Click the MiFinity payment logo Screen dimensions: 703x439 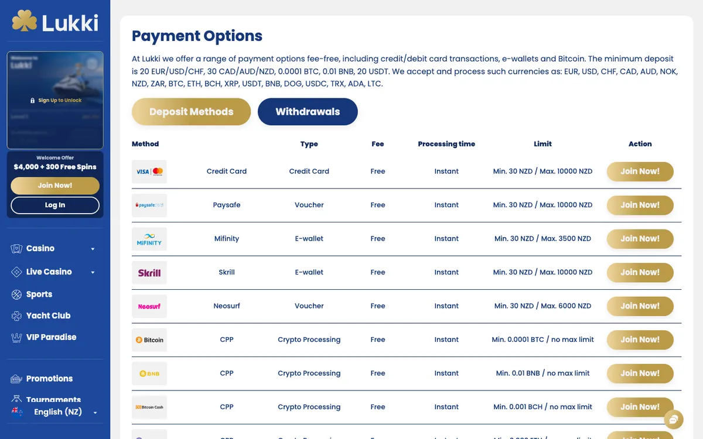pyautogui.click(x=149, y=239)
